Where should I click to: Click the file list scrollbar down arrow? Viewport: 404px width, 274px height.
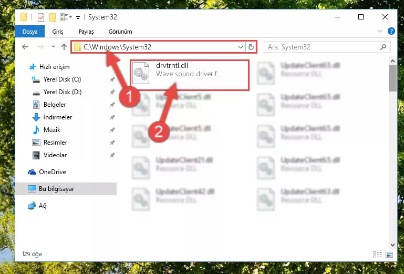tap(392, 245)
